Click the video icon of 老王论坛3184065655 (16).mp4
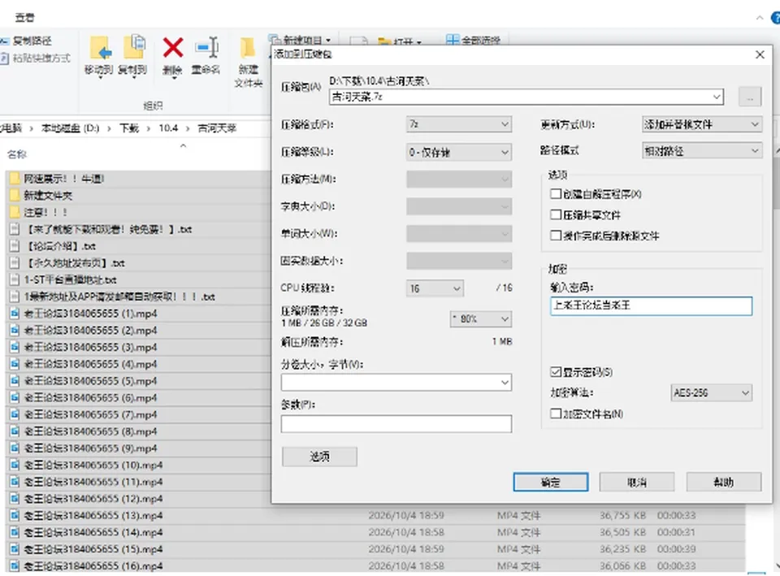This screenshot has height=576, width=780. (x=15, y=566)
